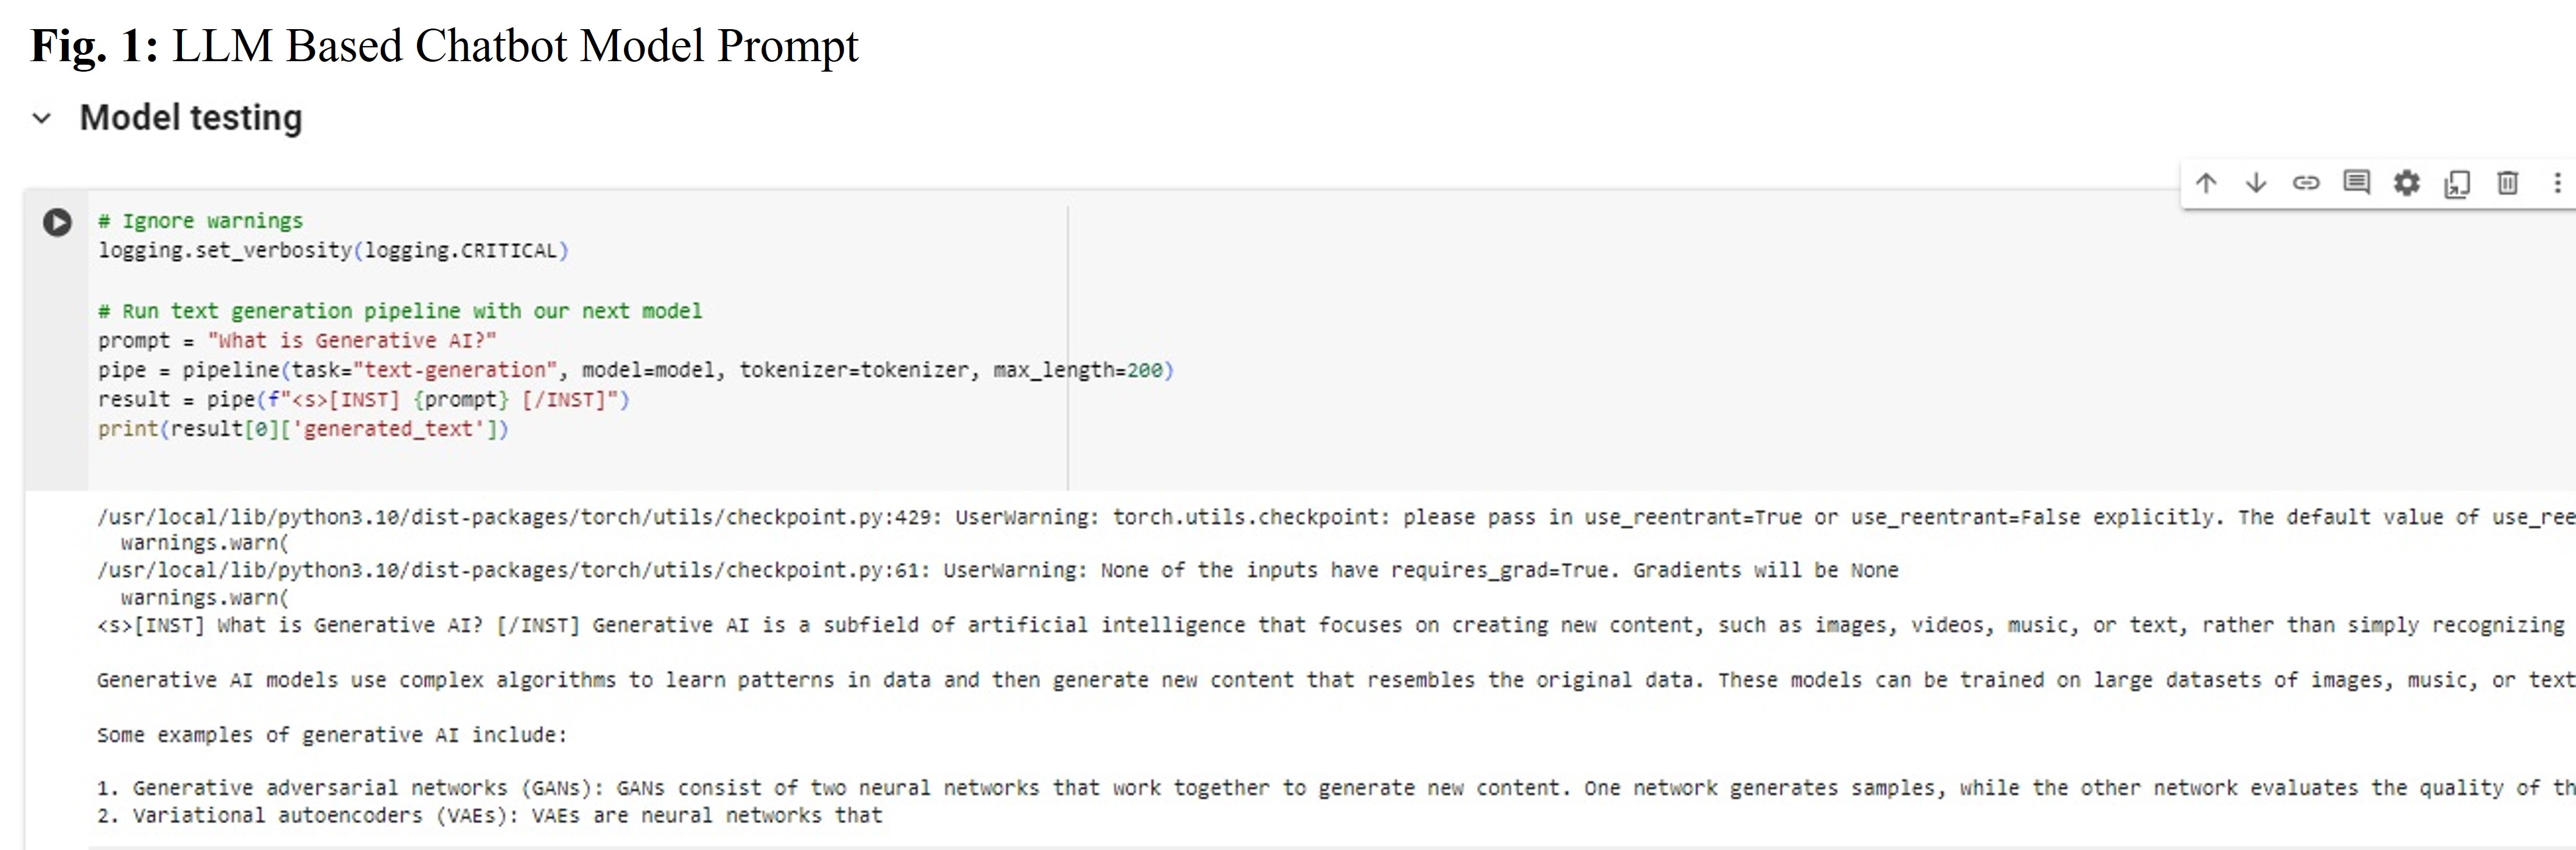Open cell settings gear icon
Screen dimensions: 2576x850
pos(2407,183)
